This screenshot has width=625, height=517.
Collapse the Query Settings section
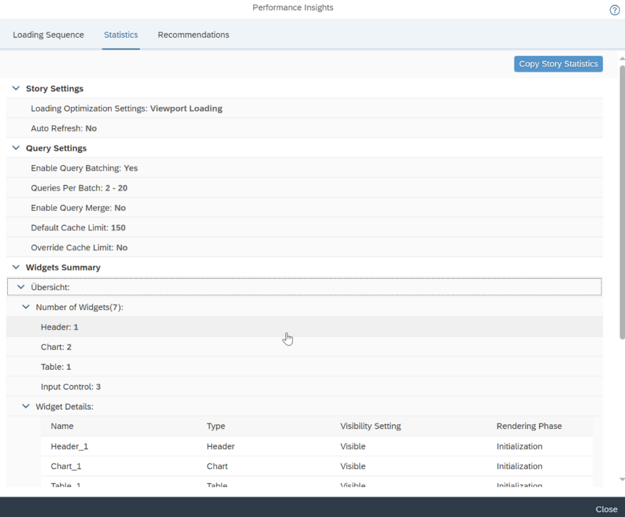click(16, 148)
